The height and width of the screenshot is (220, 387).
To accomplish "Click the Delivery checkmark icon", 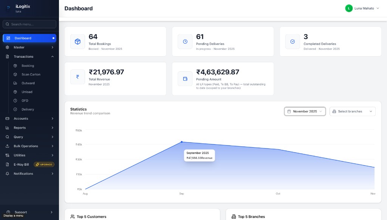I will pyautogui.click(x=15, y=109).
